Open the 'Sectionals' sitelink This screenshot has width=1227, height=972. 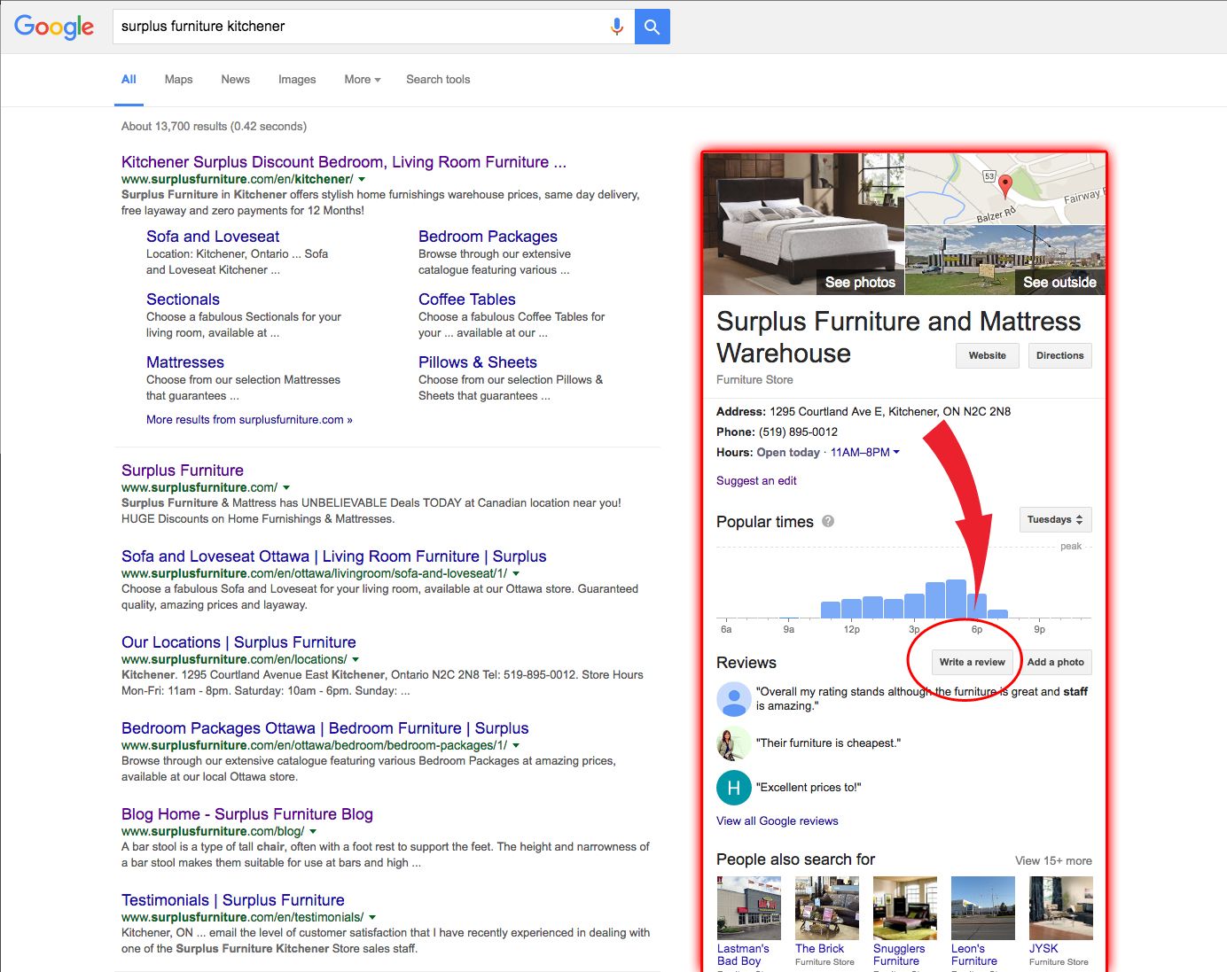183,299
